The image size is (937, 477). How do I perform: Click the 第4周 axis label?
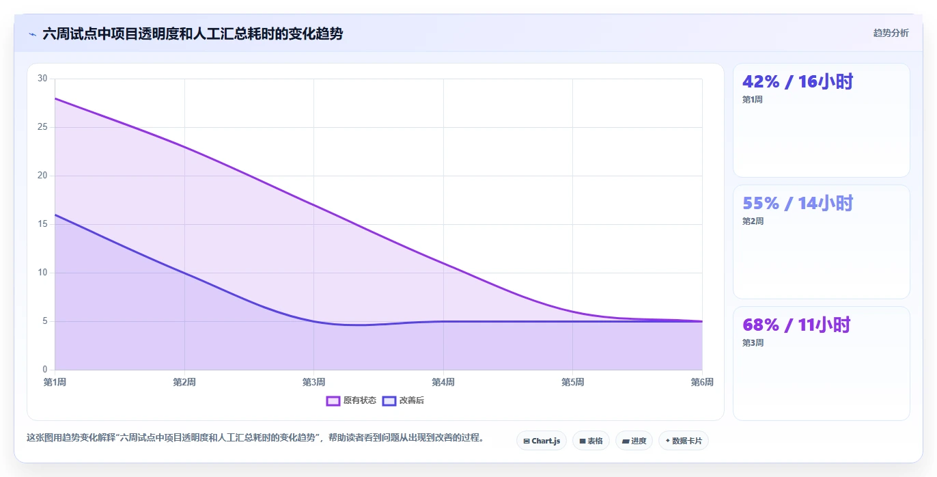tap(443, 382)
